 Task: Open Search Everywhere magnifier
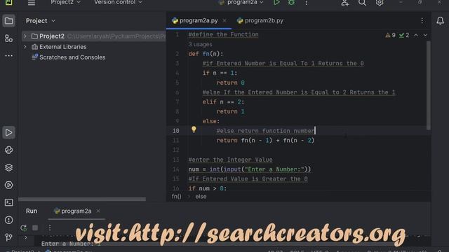click(362, 3)
